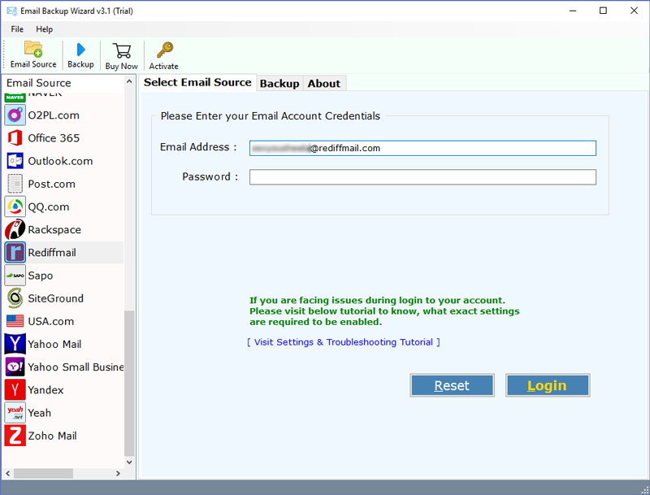Click the Backup play icon in toolbar
The width and height of the screenshot is (650, 495).
coord(80,50)
